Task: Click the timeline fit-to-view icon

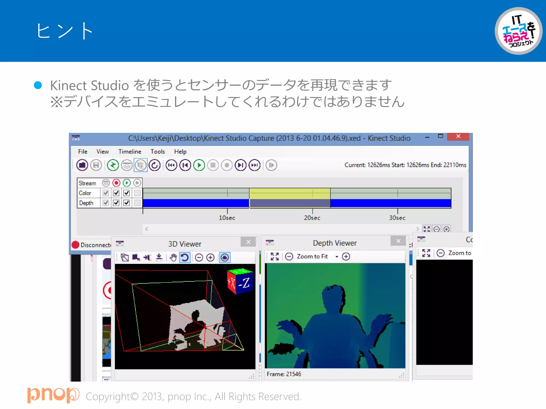Action: point(427,229)
